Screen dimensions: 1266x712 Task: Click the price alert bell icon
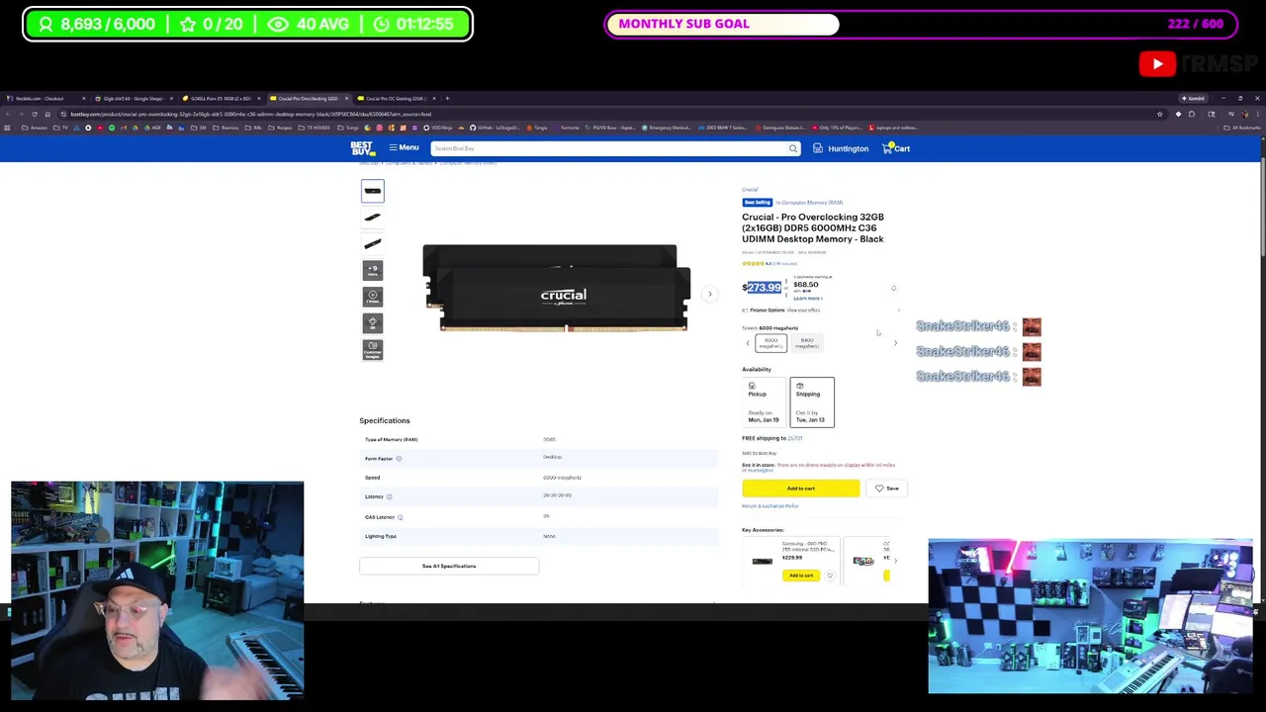click(x=893, y=288)
